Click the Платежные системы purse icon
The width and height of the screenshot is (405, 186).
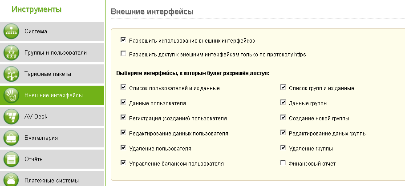pyautogui.click(x=11, y=180)
